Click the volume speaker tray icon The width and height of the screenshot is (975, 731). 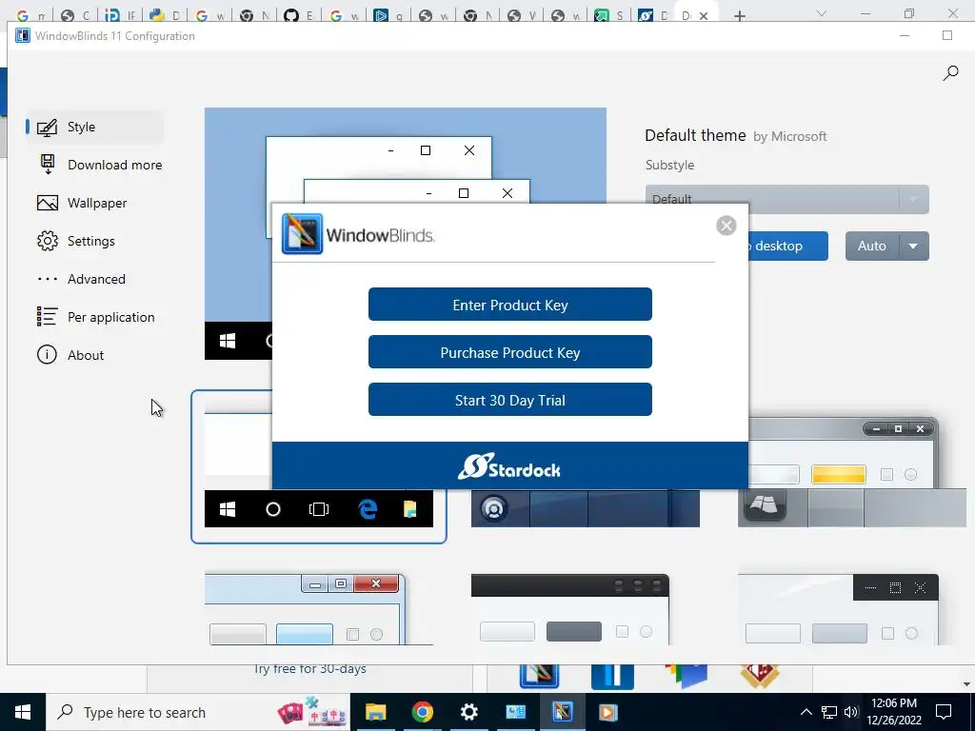(851, 712)
